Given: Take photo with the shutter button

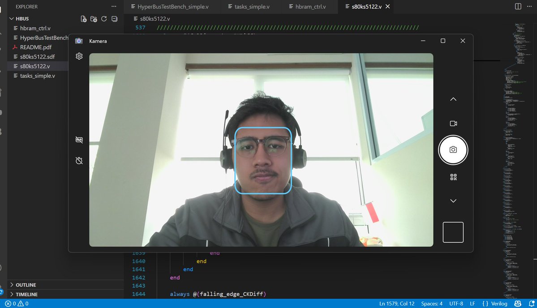Looking at the screenshot, I should point(453,150).
